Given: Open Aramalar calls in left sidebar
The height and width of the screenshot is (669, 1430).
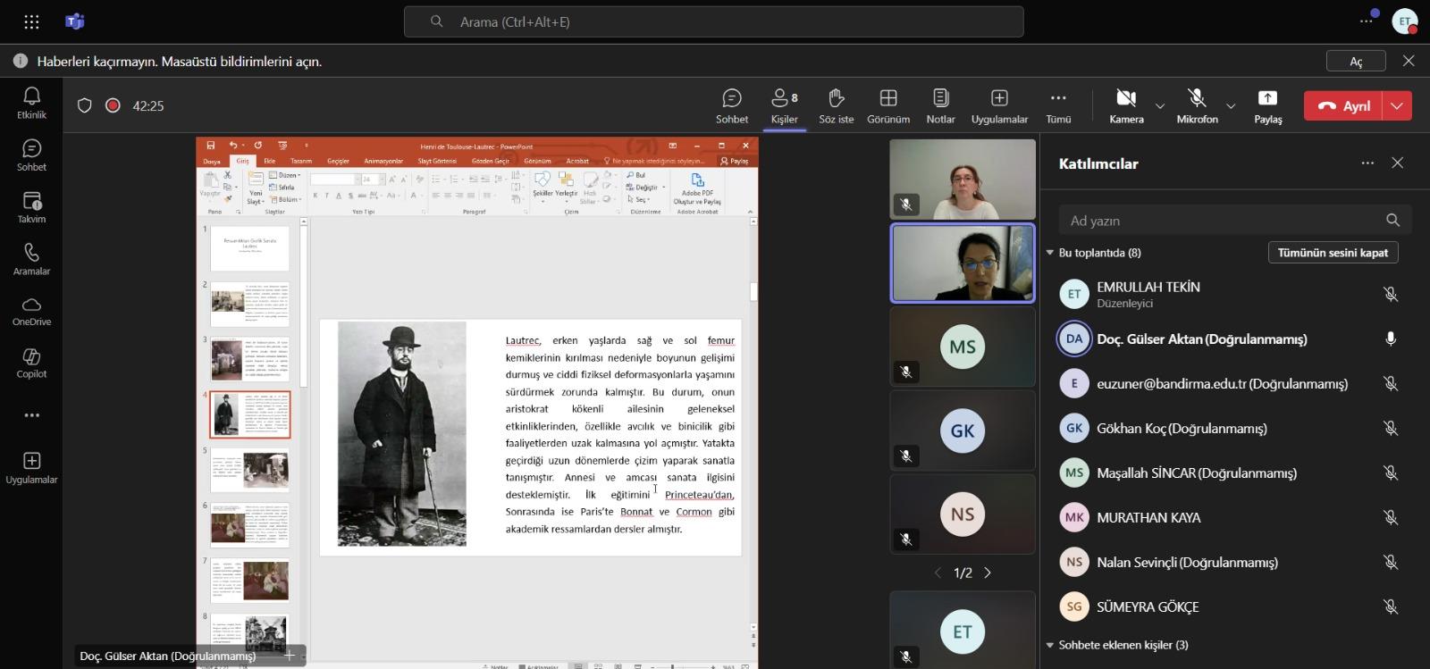Looking at the screenshot, I should click(31, 259).
